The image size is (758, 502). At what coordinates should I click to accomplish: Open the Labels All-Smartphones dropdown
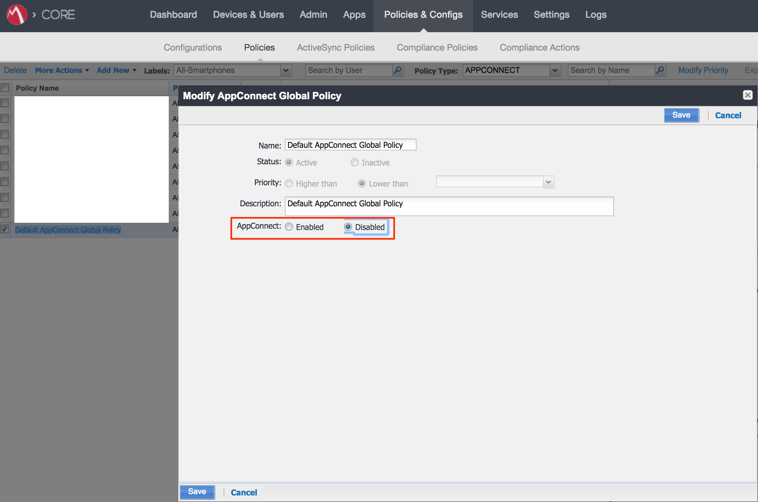(x=286, y=70)
